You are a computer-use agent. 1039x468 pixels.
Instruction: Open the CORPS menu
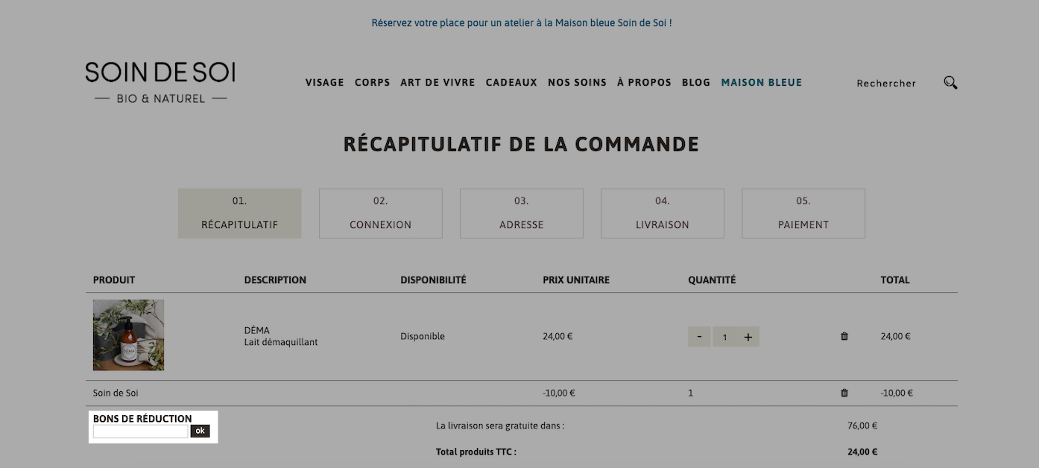click(x=373, y=83)
